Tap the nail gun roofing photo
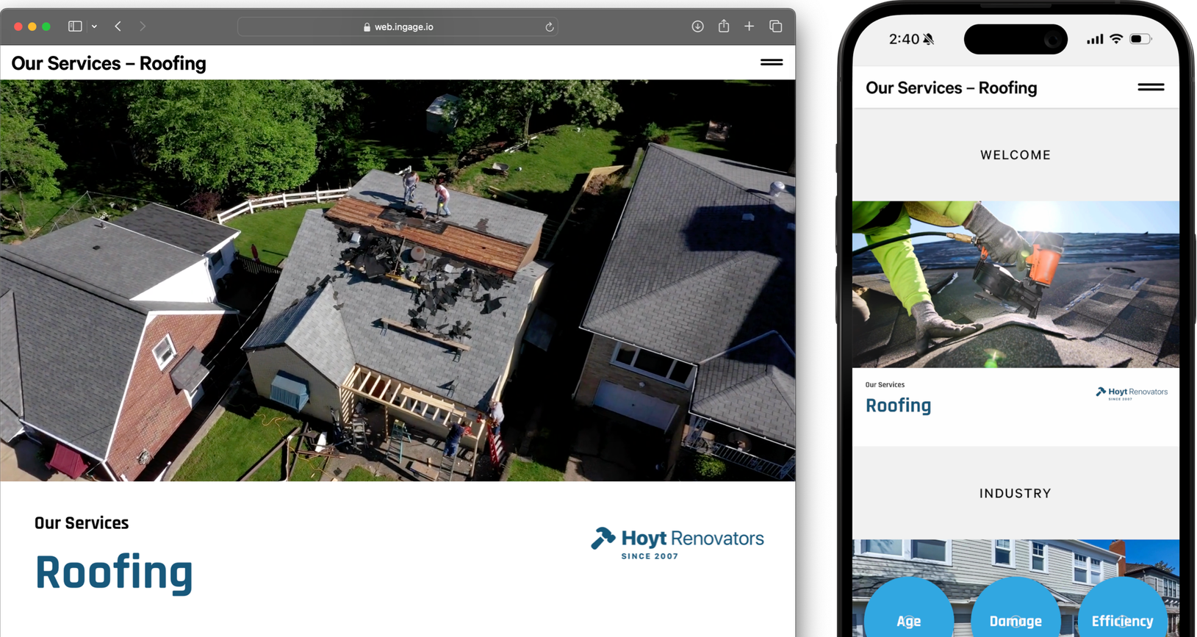The image size is (1197, 637). tap(1016, 284)
